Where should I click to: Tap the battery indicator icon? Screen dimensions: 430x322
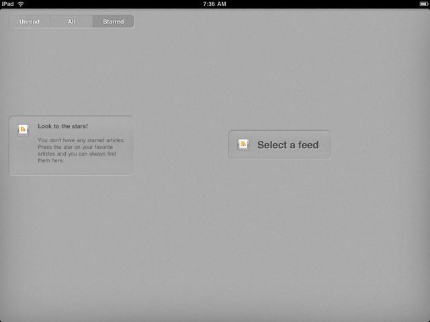(x=424, y=4)
